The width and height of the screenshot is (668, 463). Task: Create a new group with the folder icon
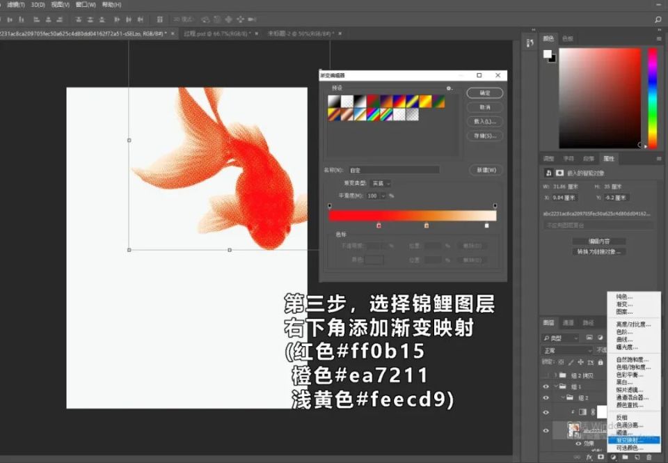[x=625, y=457]
